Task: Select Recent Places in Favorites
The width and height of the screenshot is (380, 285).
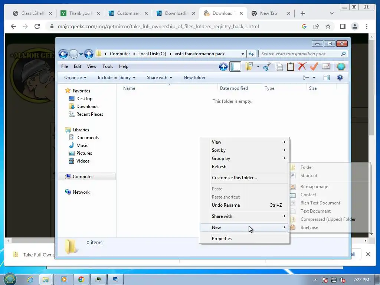Action: point(90,114)
